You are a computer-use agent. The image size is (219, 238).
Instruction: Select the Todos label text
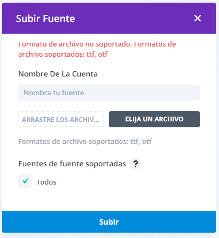pos(46,182)
